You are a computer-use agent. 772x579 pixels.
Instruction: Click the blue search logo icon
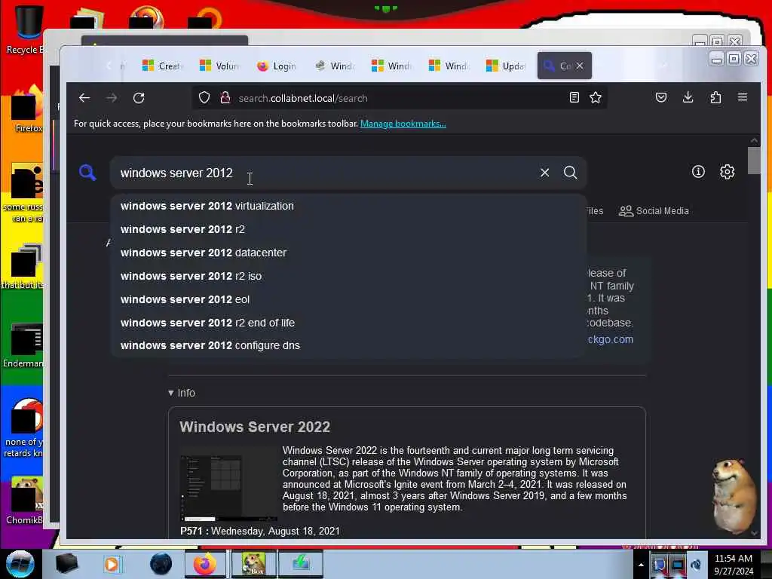click(87, 173)
